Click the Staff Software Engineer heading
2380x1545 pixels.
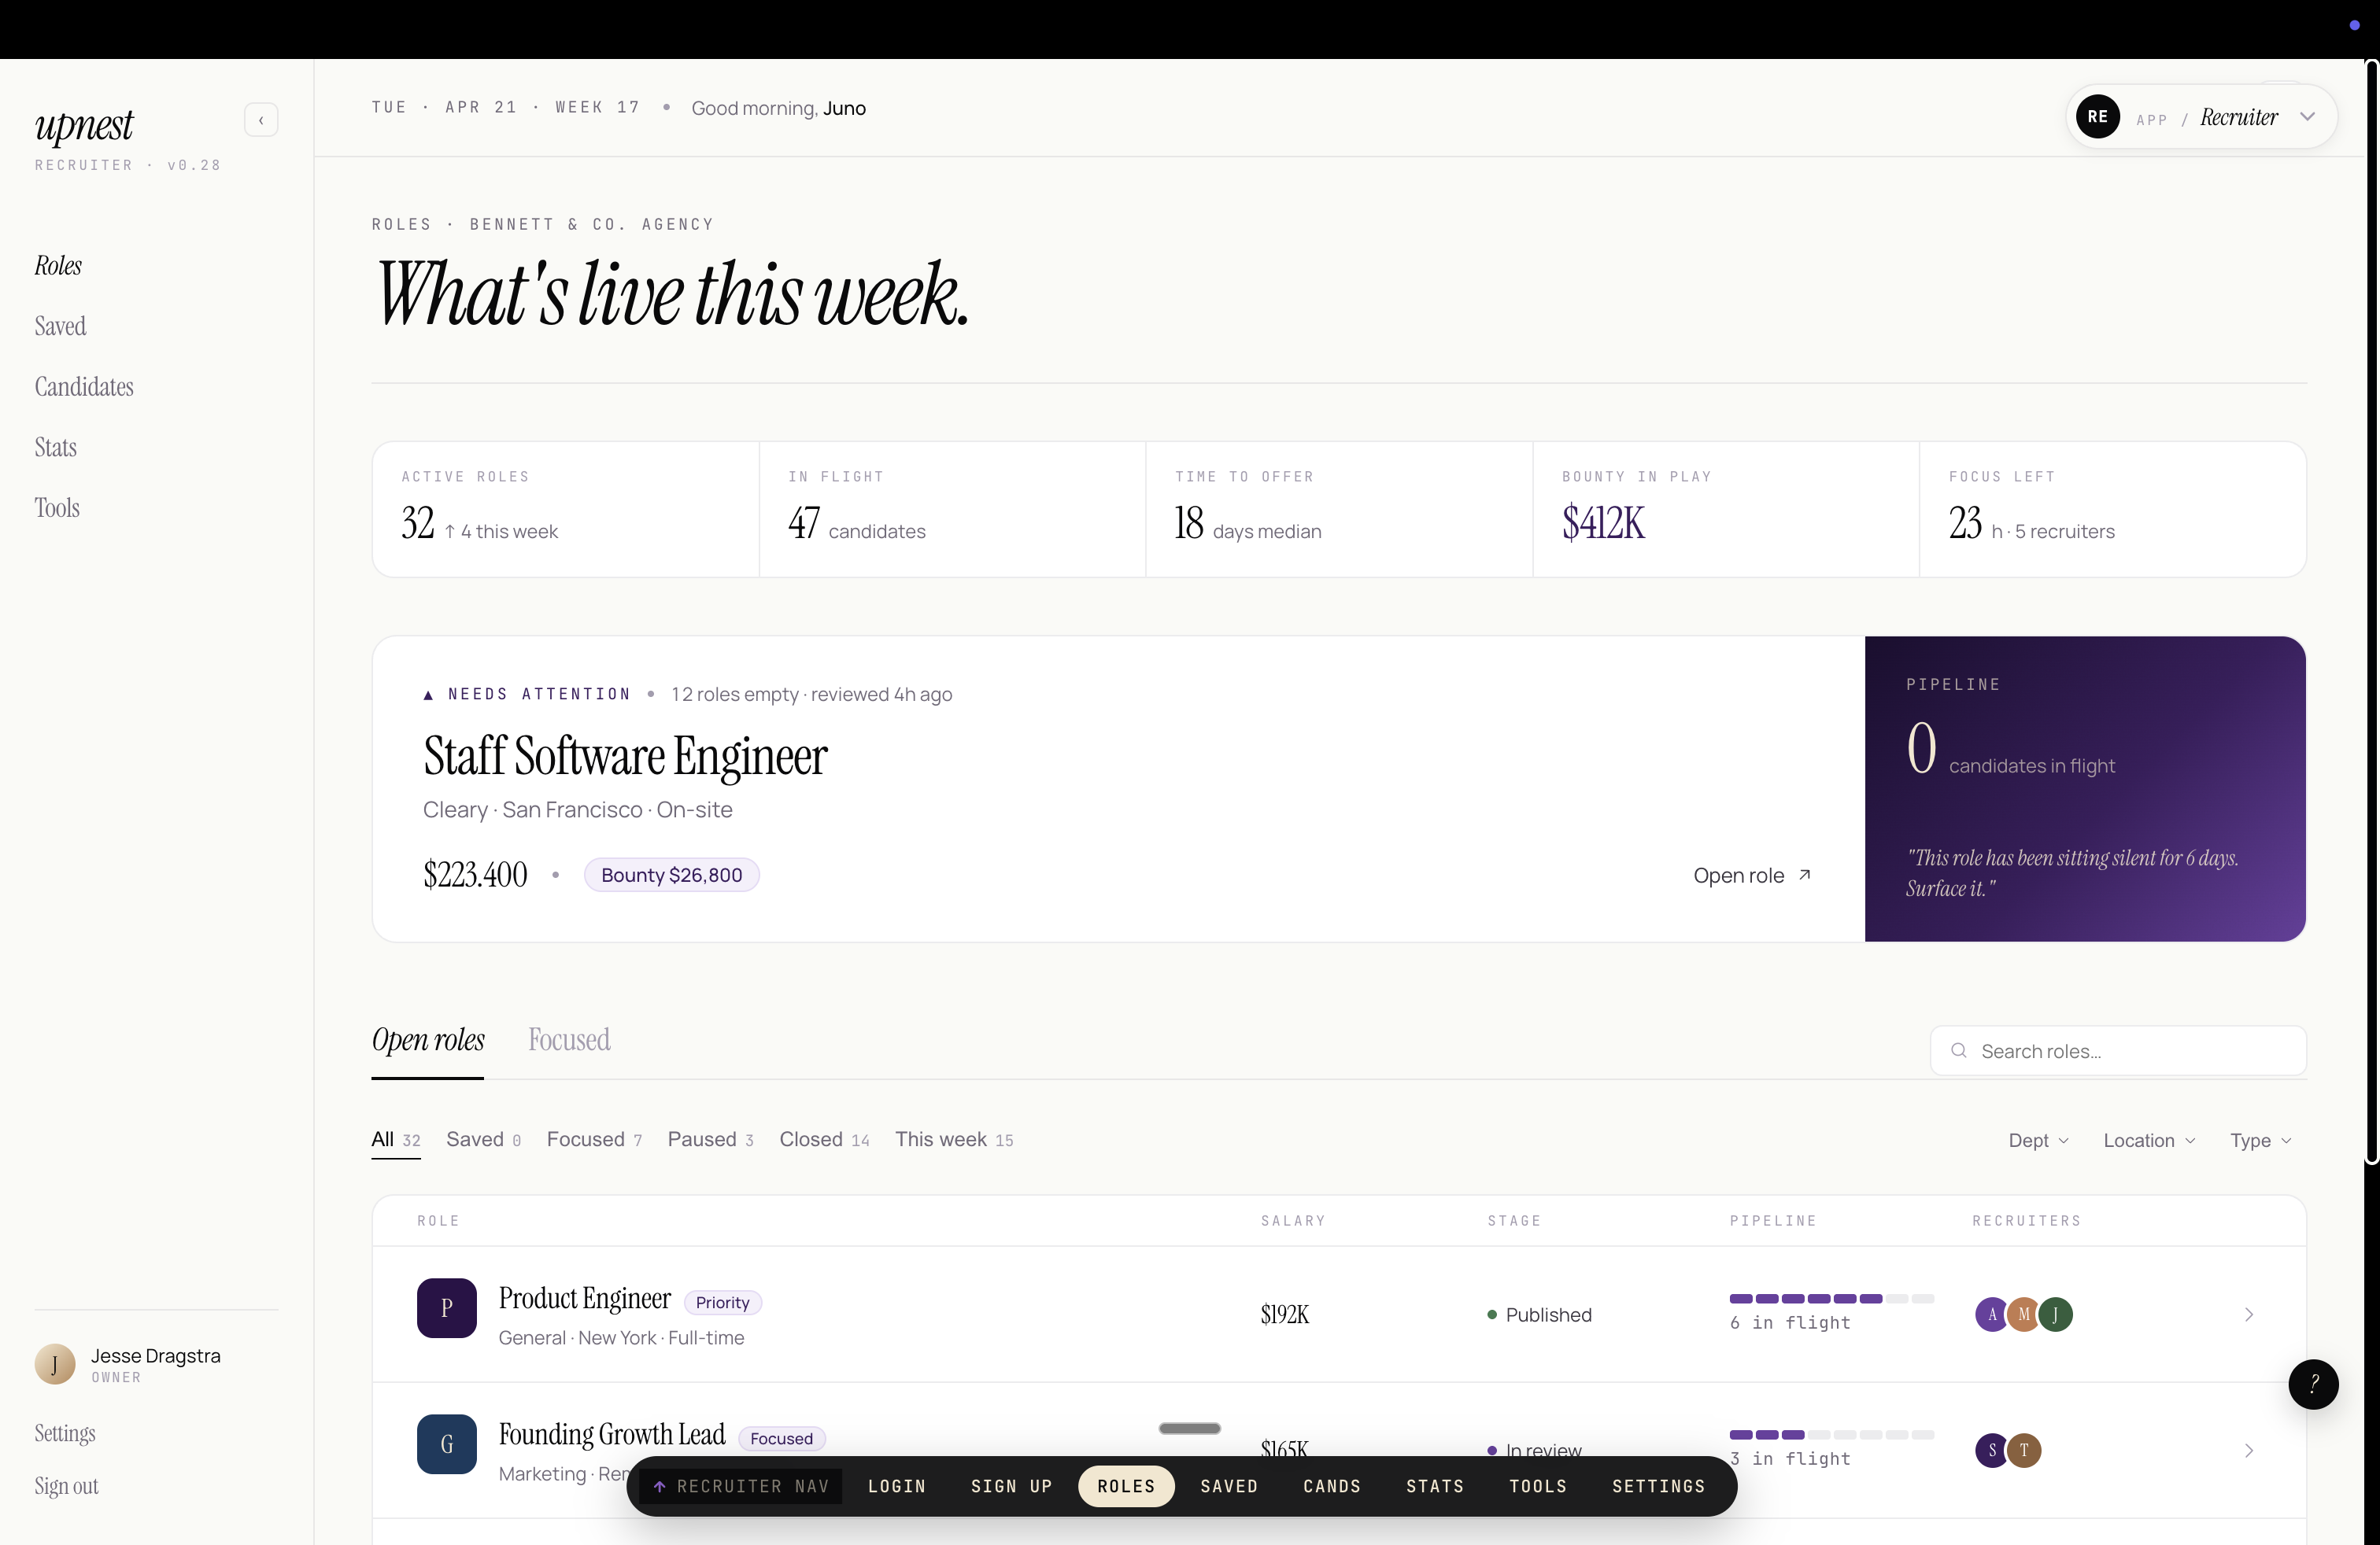pyautogui.click(x=625, y=755)
